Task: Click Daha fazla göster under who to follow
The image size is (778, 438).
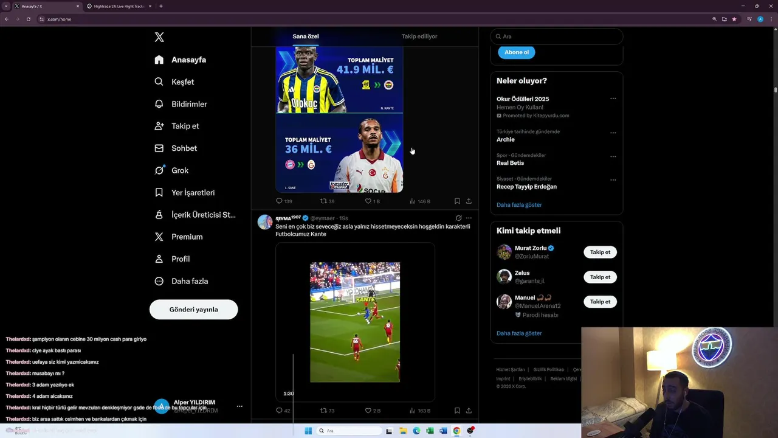Action: click(x=519, y=333)
